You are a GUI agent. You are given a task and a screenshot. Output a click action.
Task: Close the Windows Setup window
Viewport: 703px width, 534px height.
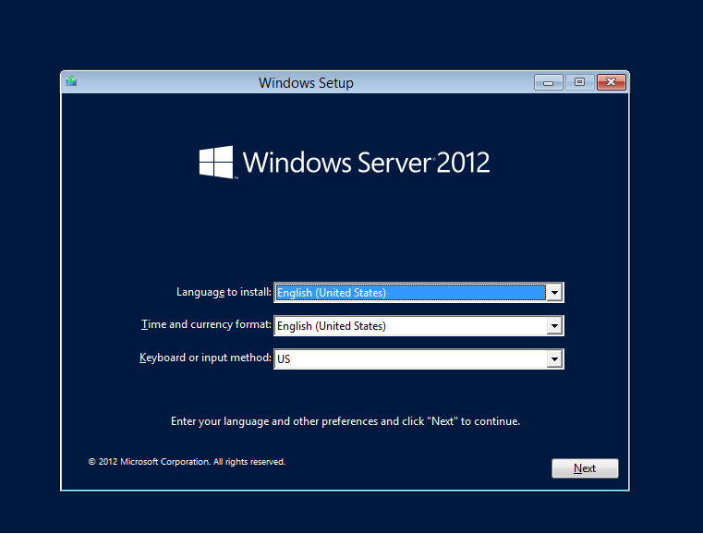click(612, 82)
